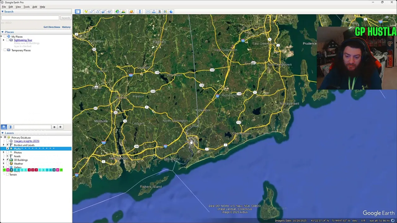
Task: Click the blue globe toolbar icon
Action: pyautogui.click(x=171, y=11)
